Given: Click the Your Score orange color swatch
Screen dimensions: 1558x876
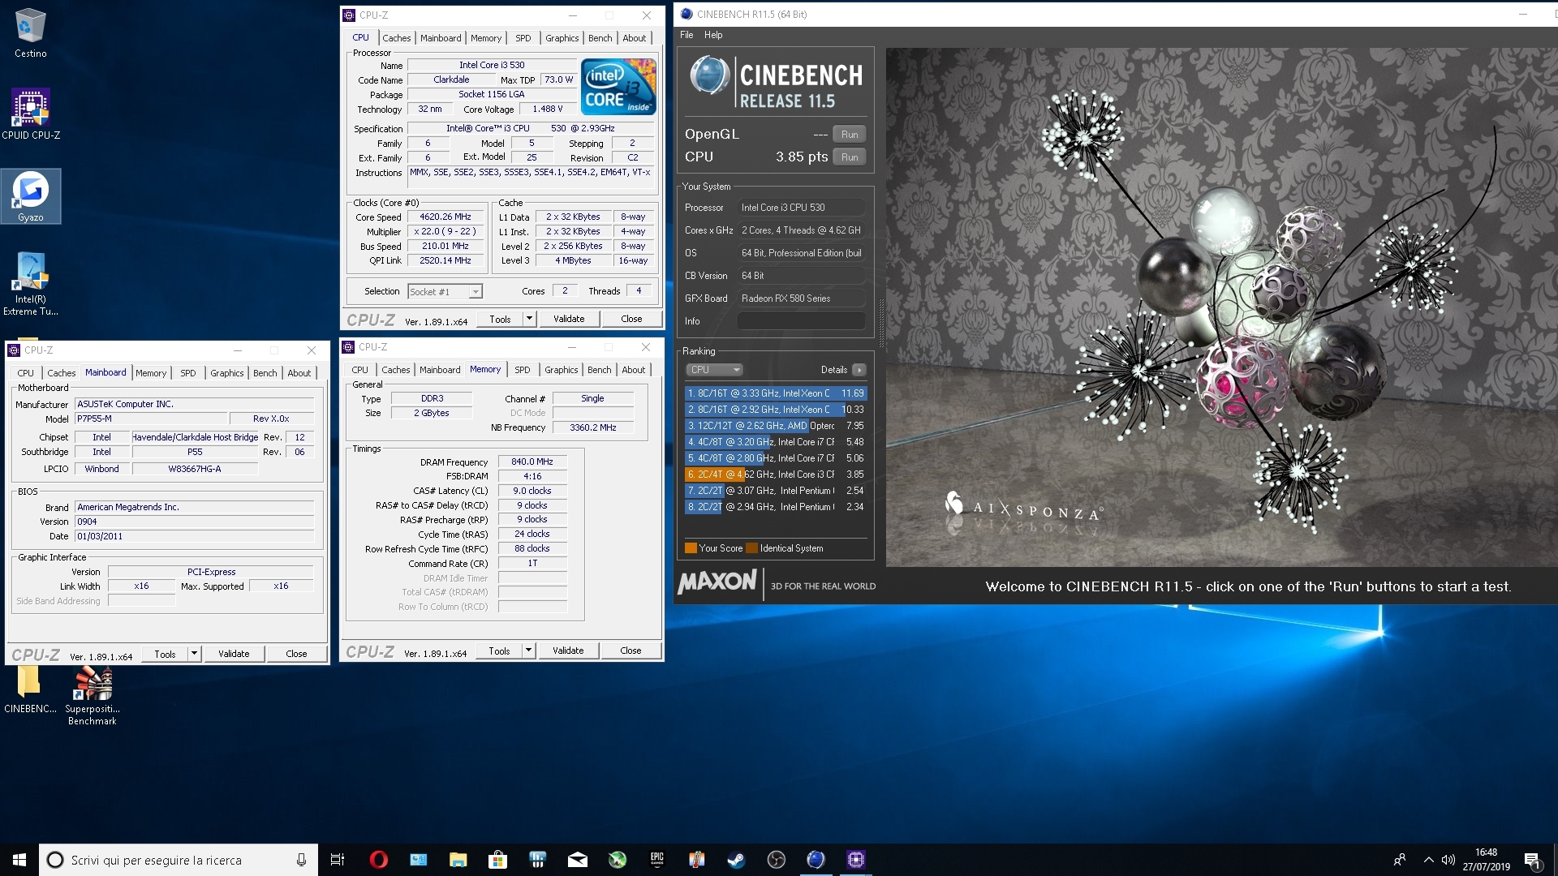Looking at the screenshot, I should 691,548.
